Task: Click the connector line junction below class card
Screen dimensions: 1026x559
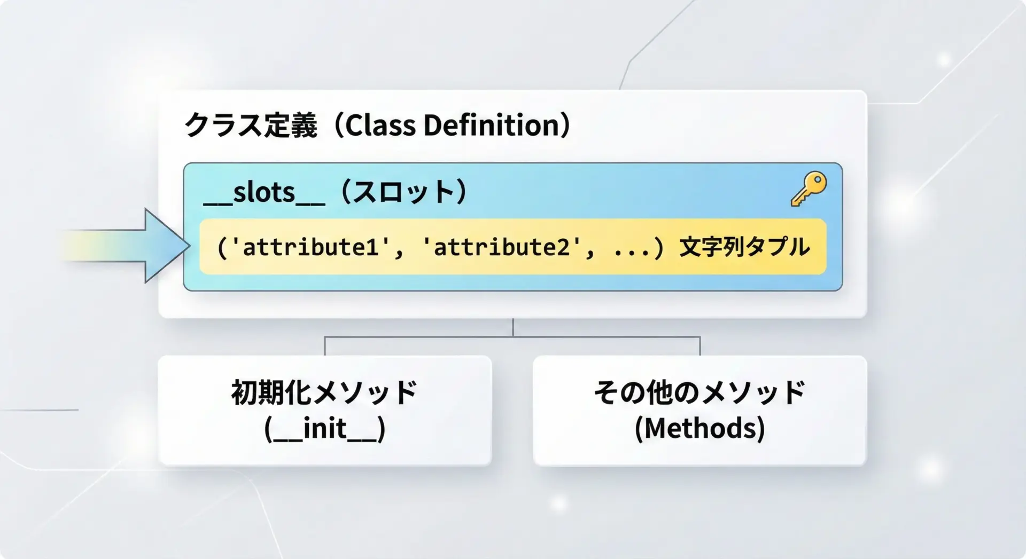Action: [x=513, y=336]
